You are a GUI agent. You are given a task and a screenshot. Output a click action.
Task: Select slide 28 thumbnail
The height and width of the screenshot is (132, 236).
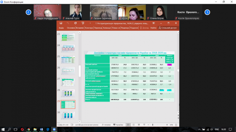tap(68, 93)
